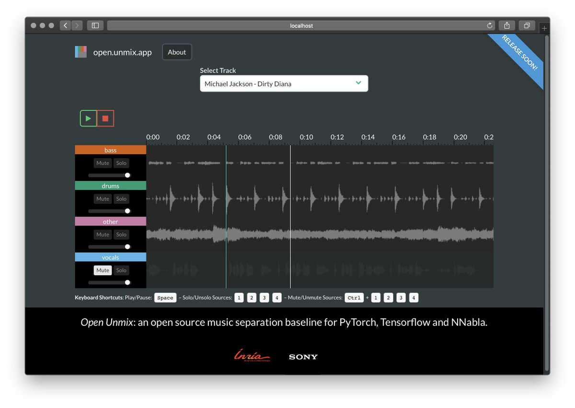Click the pink other track label
The width and height of the screenshot is (575, 408).
click(x=110, y=221)
